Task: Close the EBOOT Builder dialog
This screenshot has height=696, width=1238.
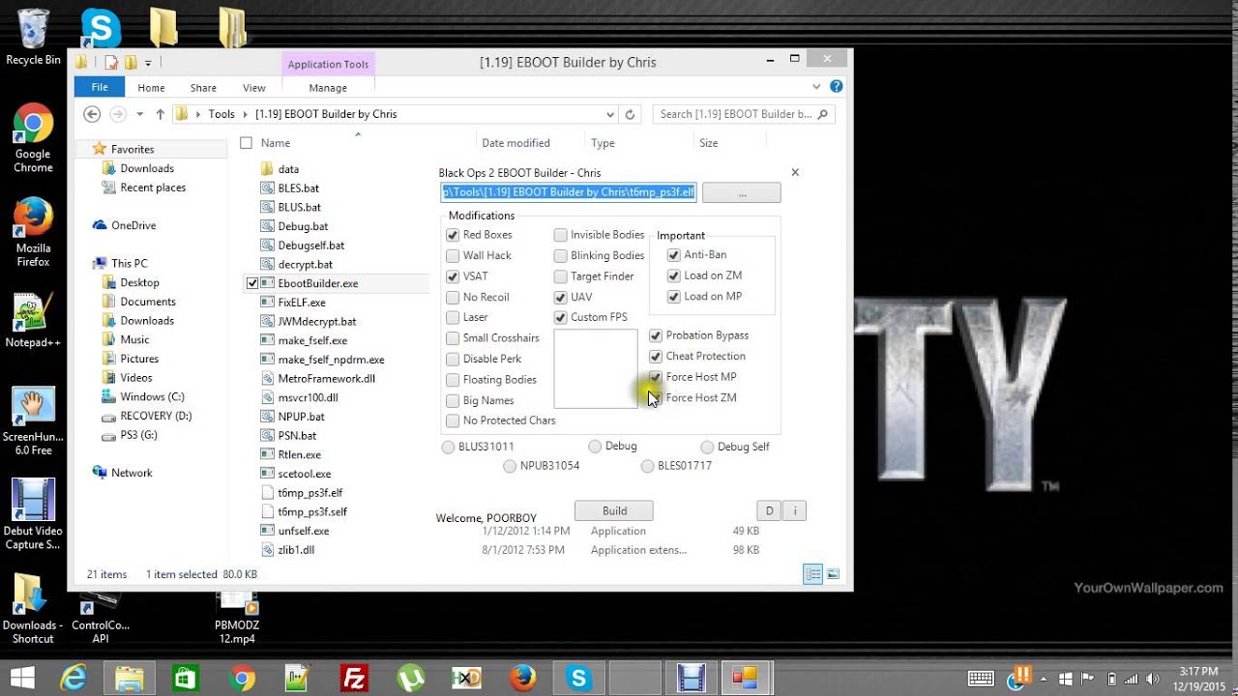Action: pyautogui.click(x=795, y=172)
